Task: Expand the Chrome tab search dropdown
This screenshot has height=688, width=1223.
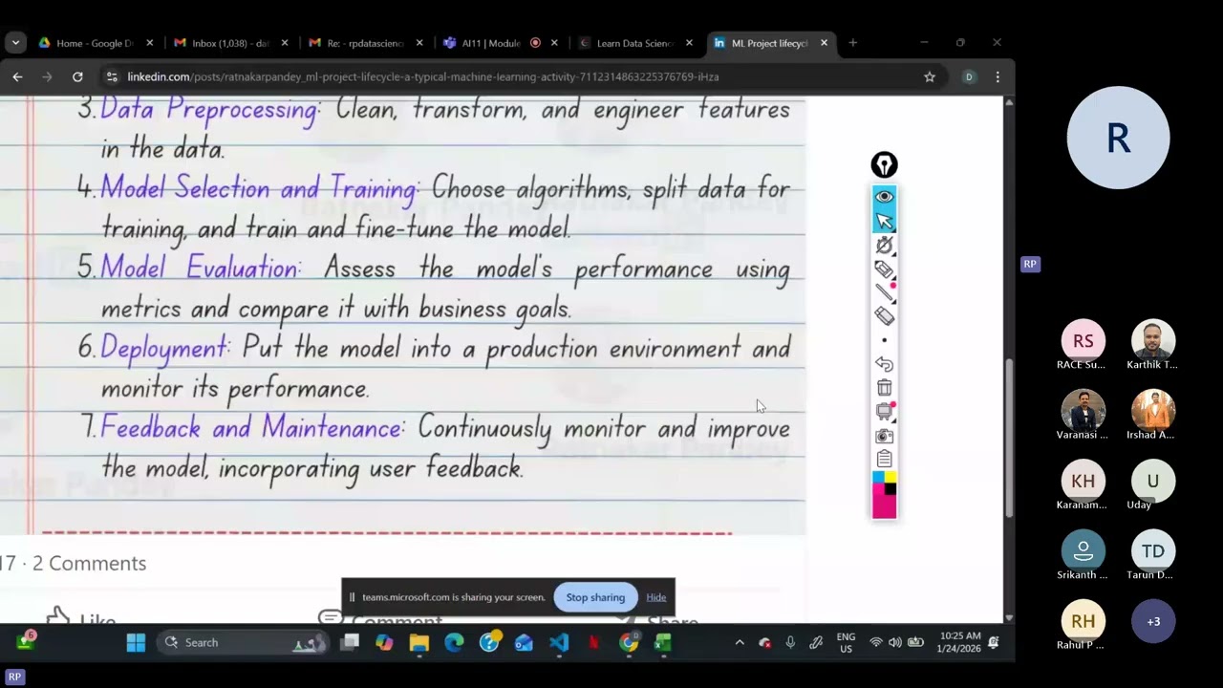Action: click(x=15, y=43)
